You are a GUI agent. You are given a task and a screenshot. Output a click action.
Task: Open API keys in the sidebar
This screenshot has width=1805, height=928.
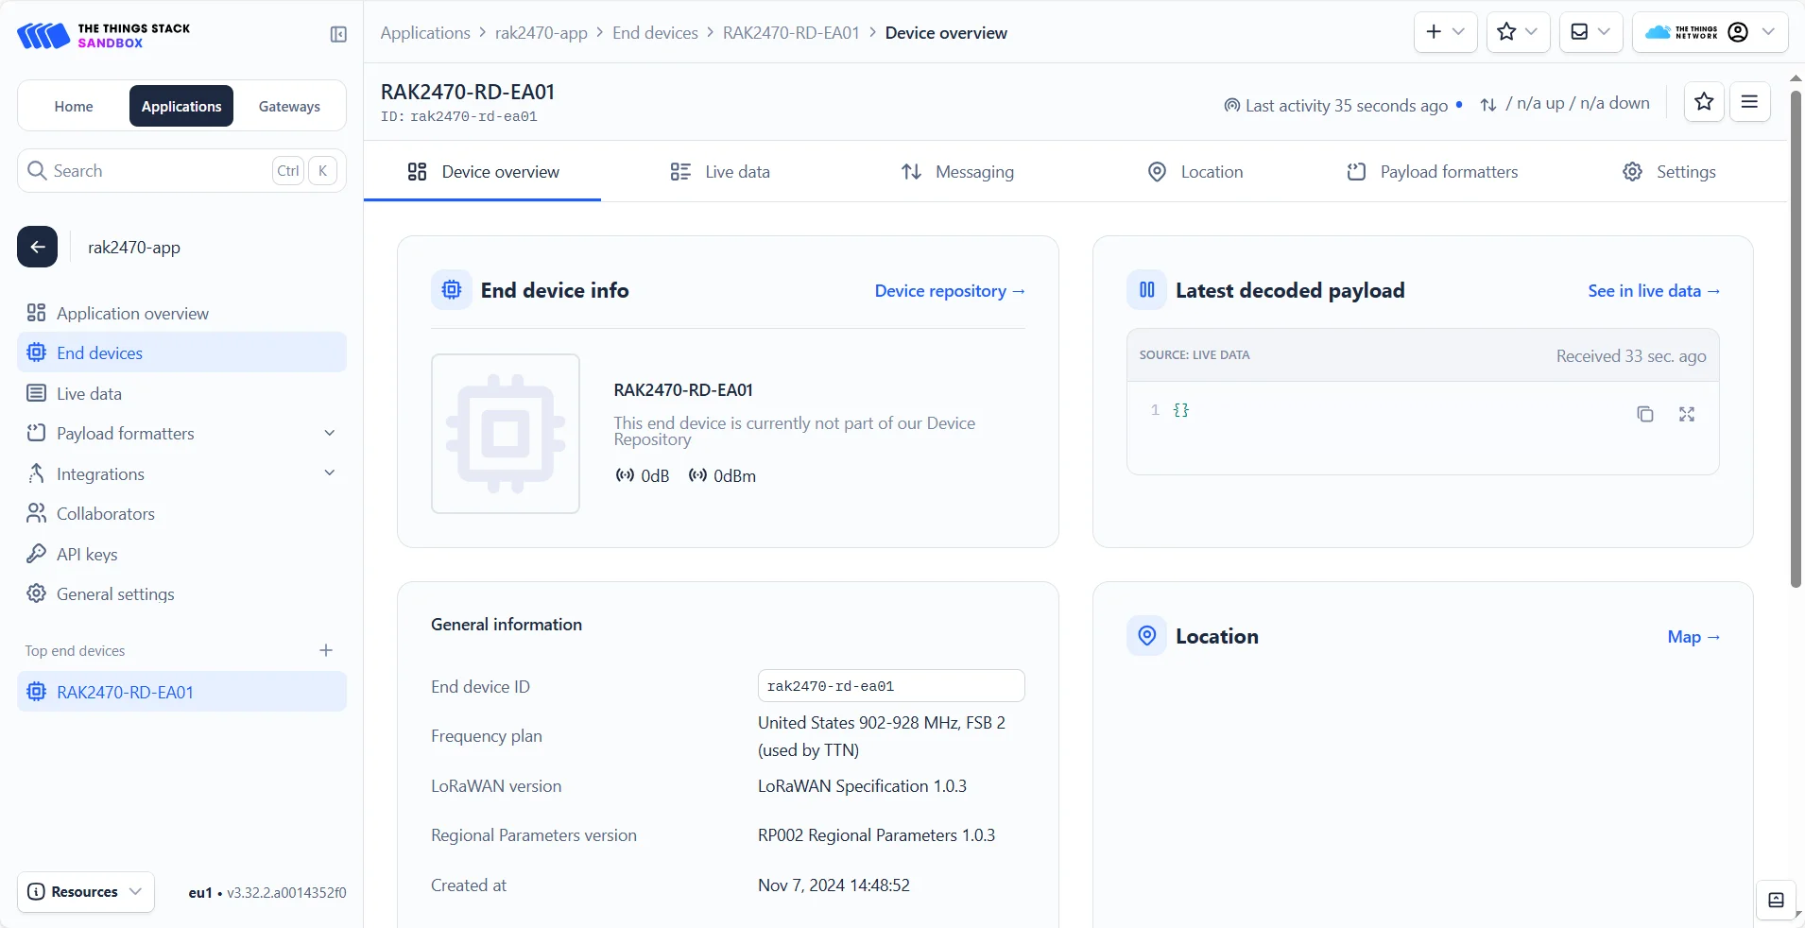[181, 555]
